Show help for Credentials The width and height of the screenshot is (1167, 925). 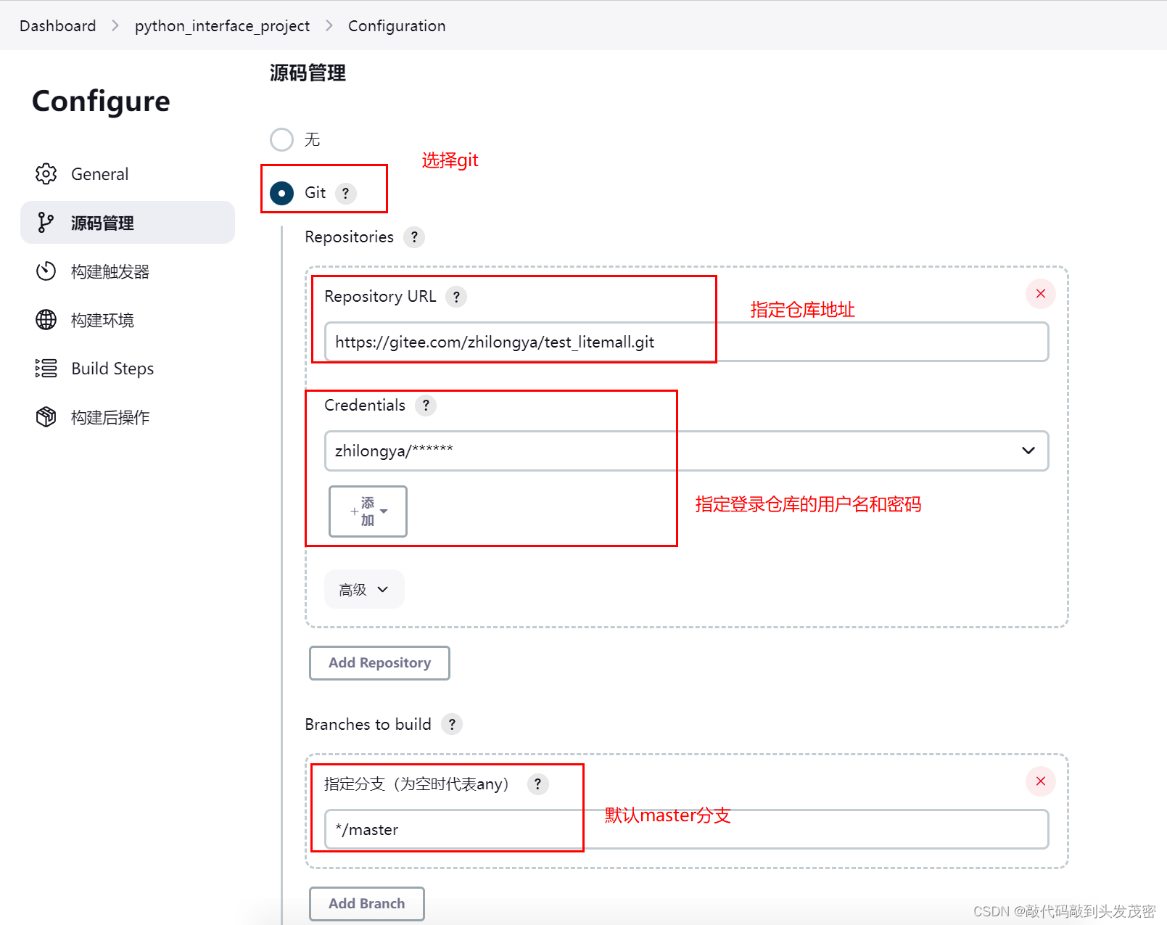426,406
